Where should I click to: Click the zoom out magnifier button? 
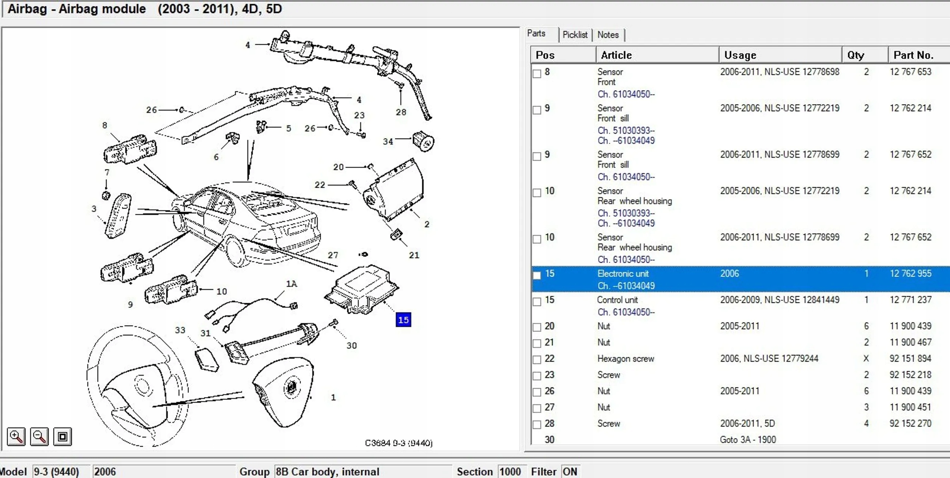click(39, 437)
